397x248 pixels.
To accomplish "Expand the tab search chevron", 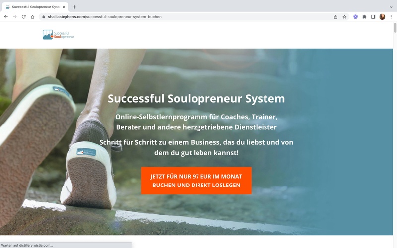I will pos(391,7).
